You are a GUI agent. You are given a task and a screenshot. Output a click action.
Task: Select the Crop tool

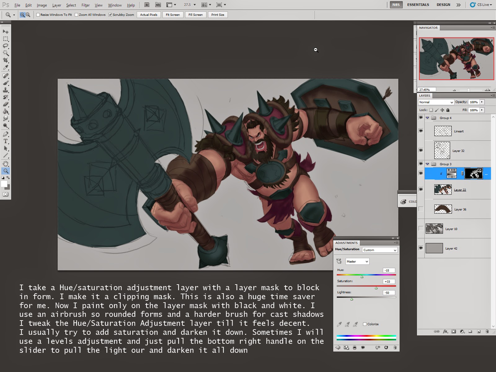click(x=6, y=60)
